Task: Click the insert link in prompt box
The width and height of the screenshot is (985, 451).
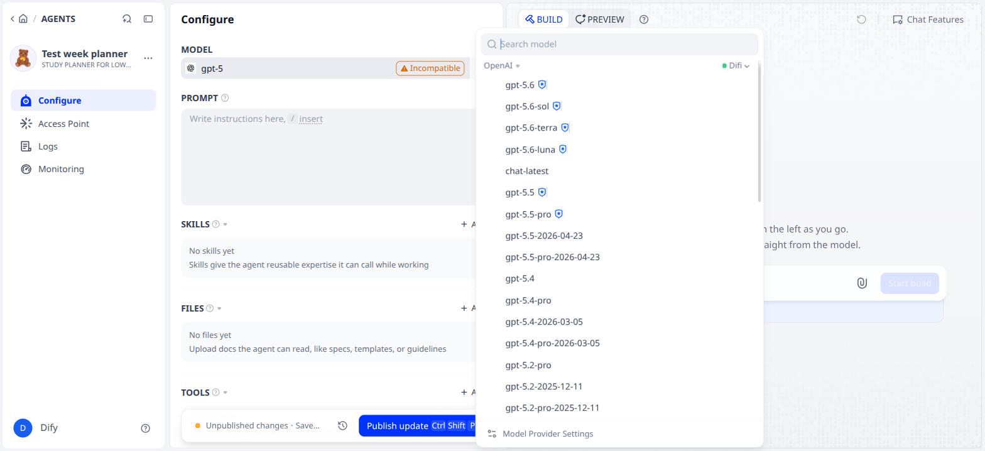Action: click(x=311, y=119)
